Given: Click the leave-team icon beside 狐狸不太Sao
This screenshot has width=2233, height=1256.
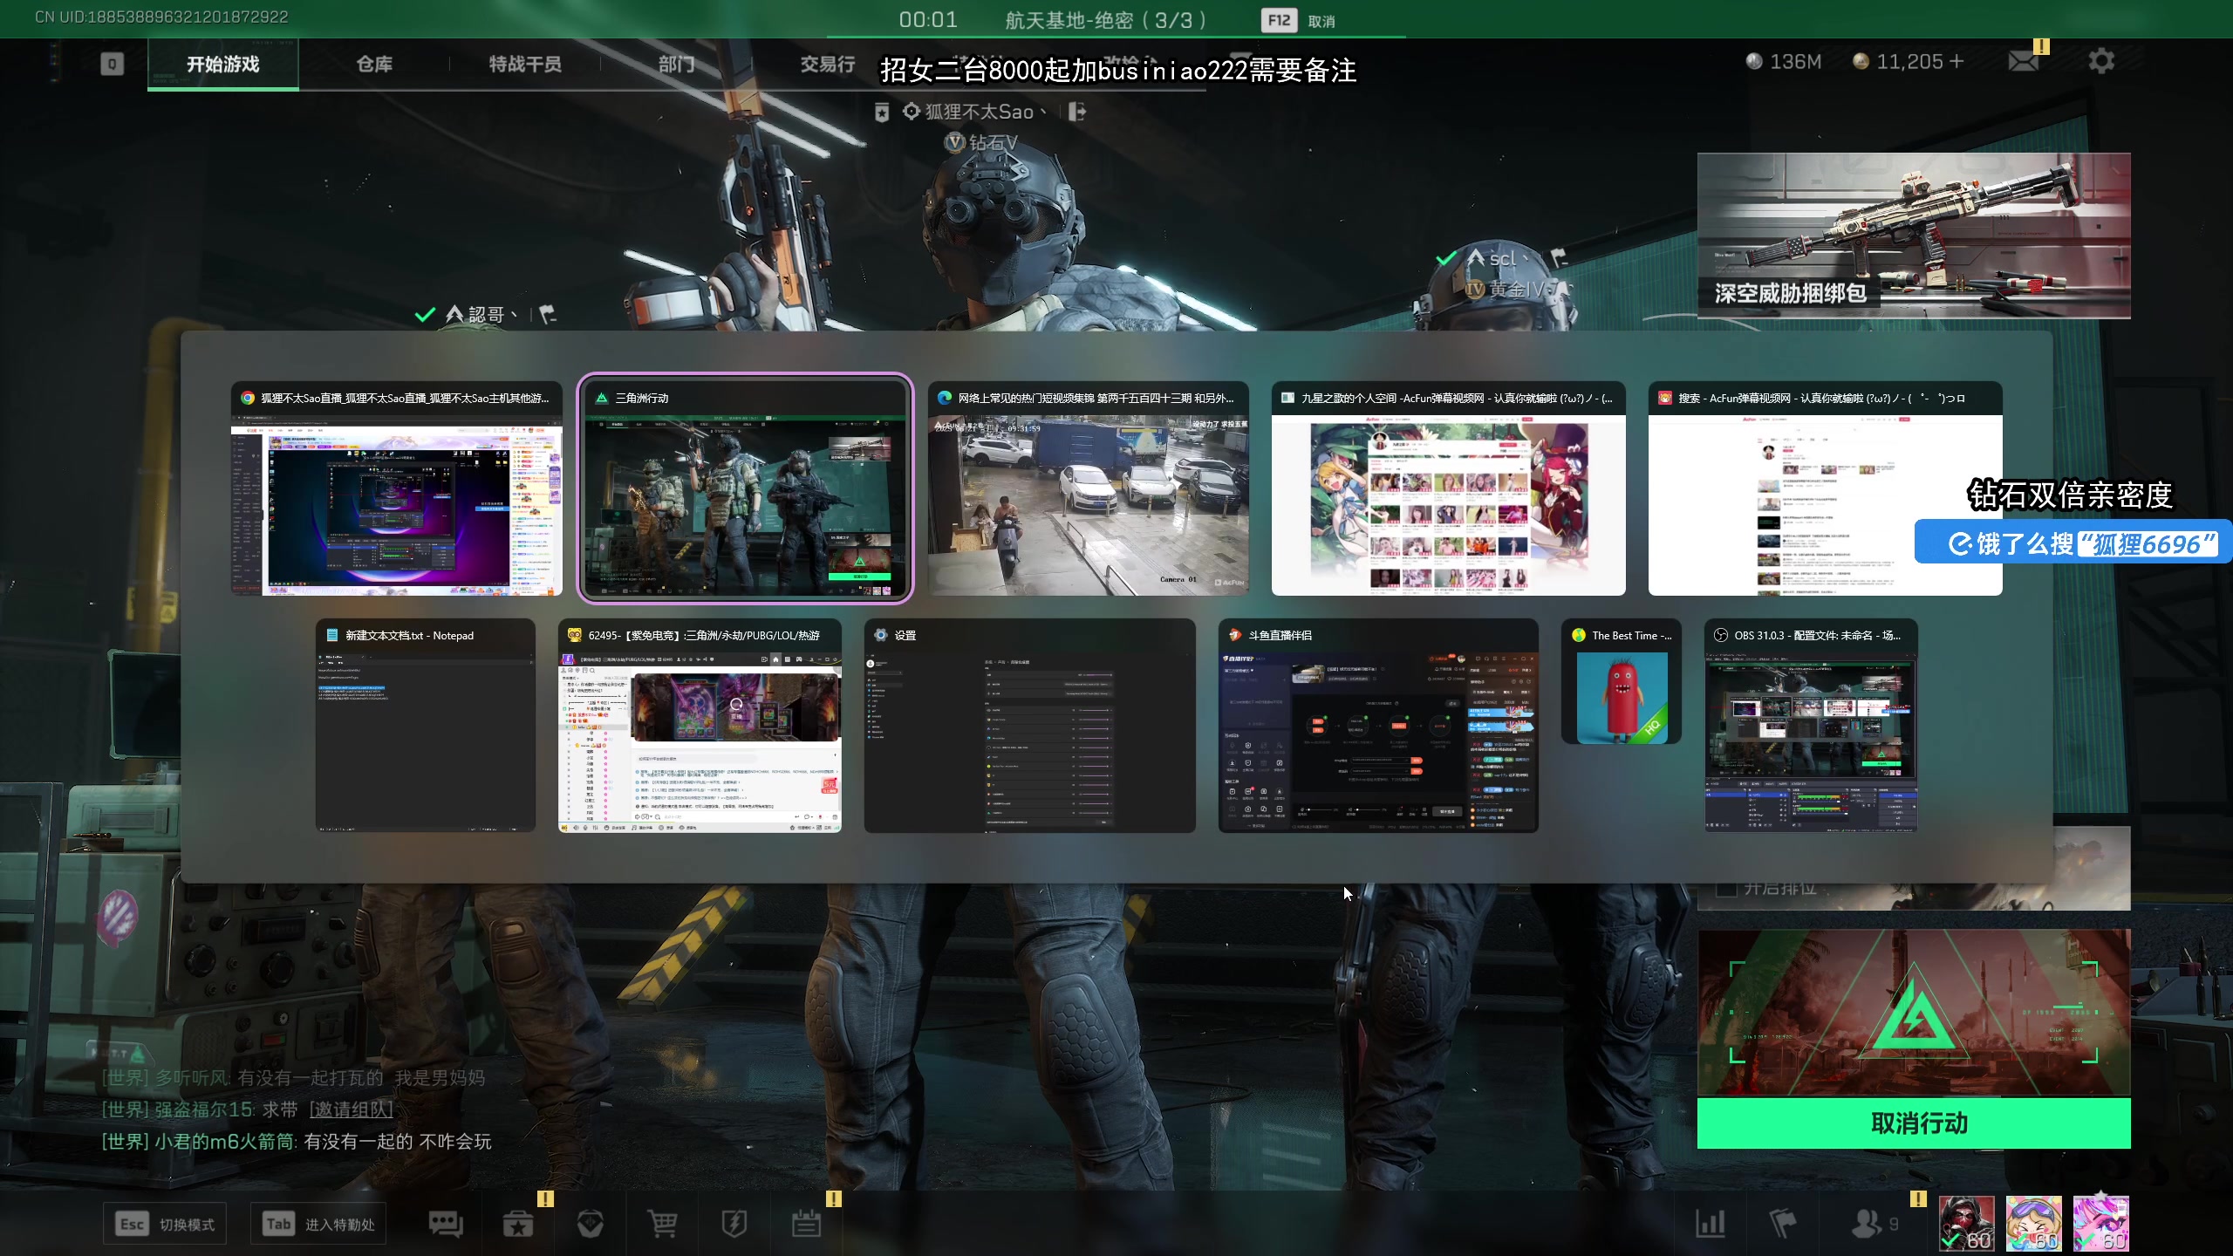Looking at the screenshot, I should (x=1077, y=112).
